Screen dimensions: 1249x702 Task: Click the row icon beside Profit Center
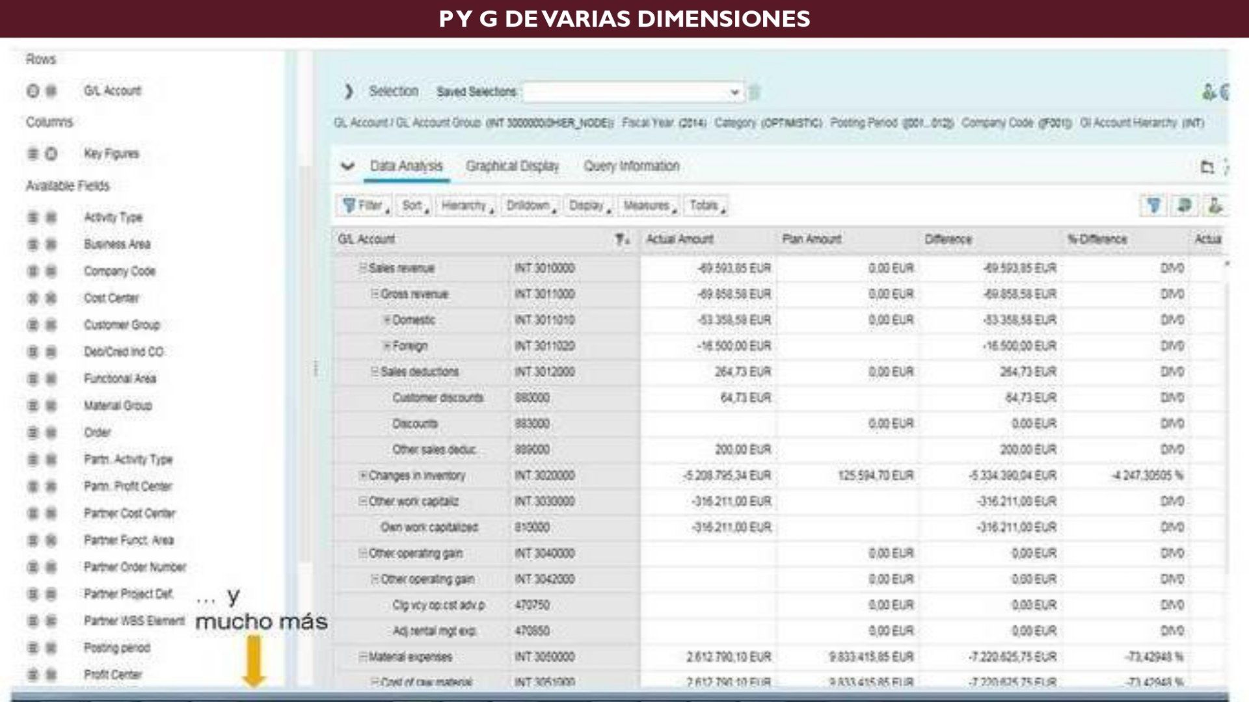coord(33,675)
